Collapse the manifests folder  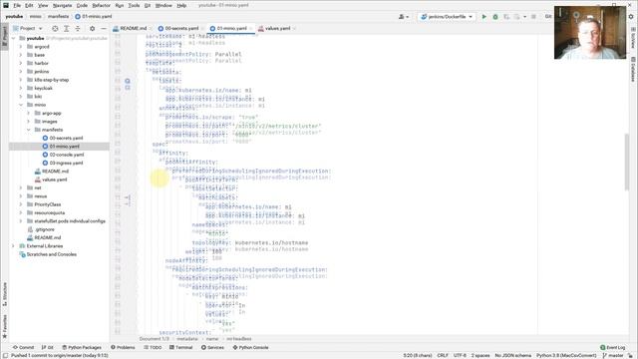click(x=29, y=130)
